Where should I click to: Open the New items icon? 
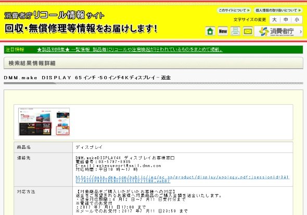(223, 31)
